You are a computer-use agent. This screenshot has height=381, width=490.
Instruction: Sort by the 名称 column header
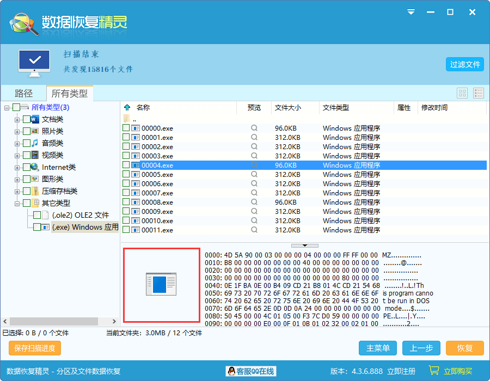(179, 108)
